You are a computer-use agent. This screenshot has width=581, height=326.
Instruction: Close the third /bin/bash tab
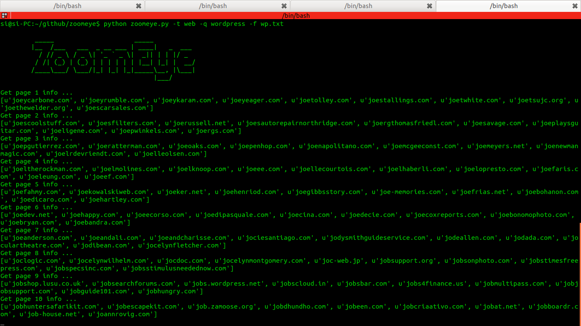(430, 6)
